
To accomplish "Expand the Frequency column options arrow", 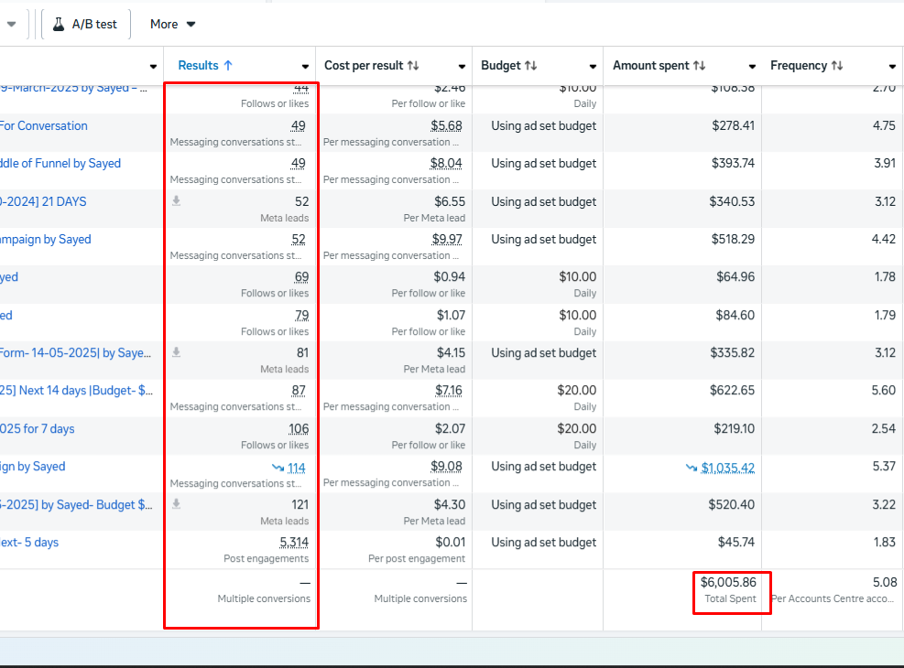I will pos(892,67).
